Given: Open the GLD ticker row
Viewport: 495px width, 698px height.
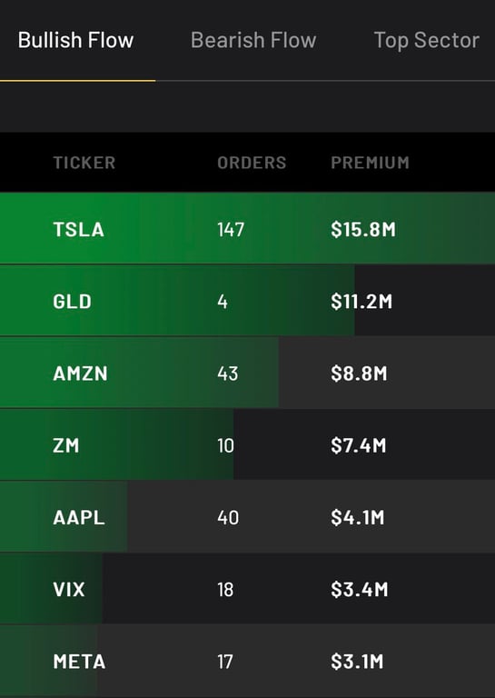Looking at the screenshot, I should pyautogui.click(x=247, y=301).
